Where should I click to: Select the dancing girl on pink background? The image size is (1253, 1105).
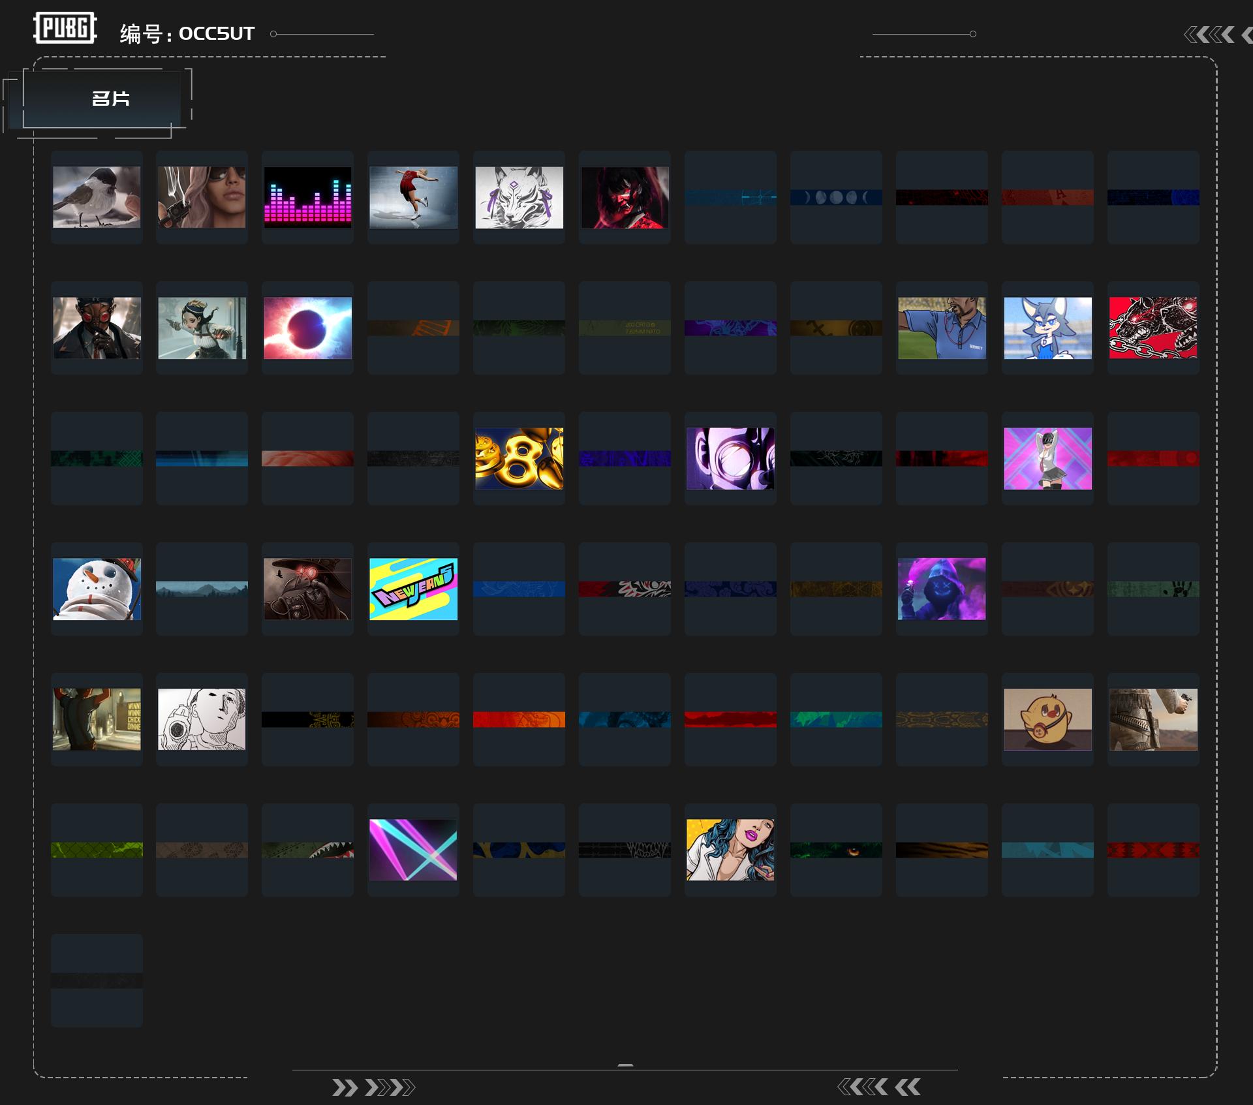click(1048, 458)
